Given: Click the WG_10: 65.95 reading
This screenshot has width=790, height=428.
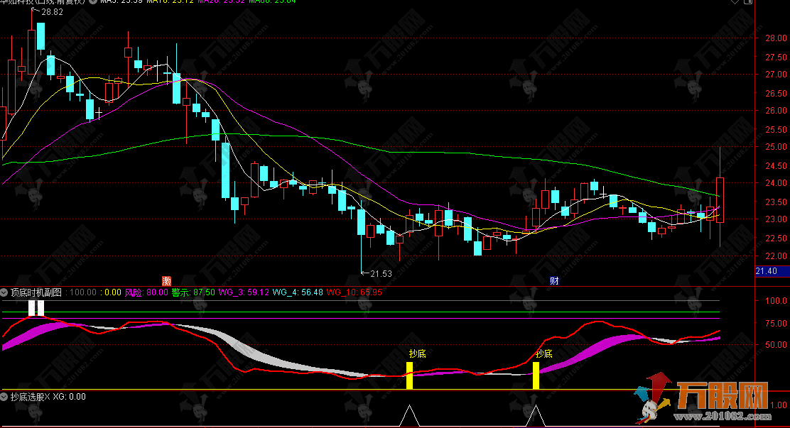Looking at the screenshot, I should point(355,292).
